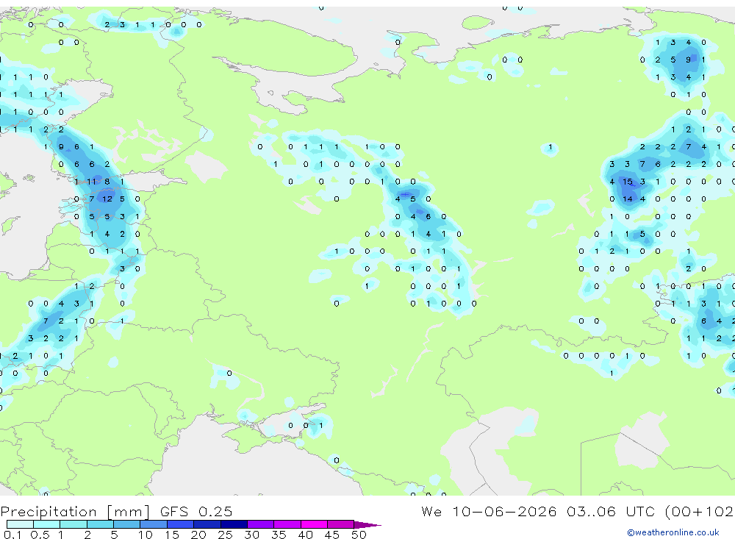Select the 45–50 mm legend swatch

point(341,524)
